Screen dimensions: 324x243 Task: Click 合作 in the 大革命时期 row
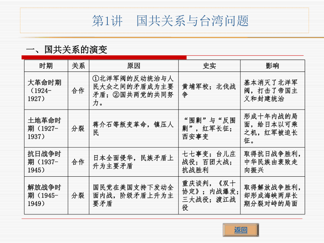[x=78, y=90]
